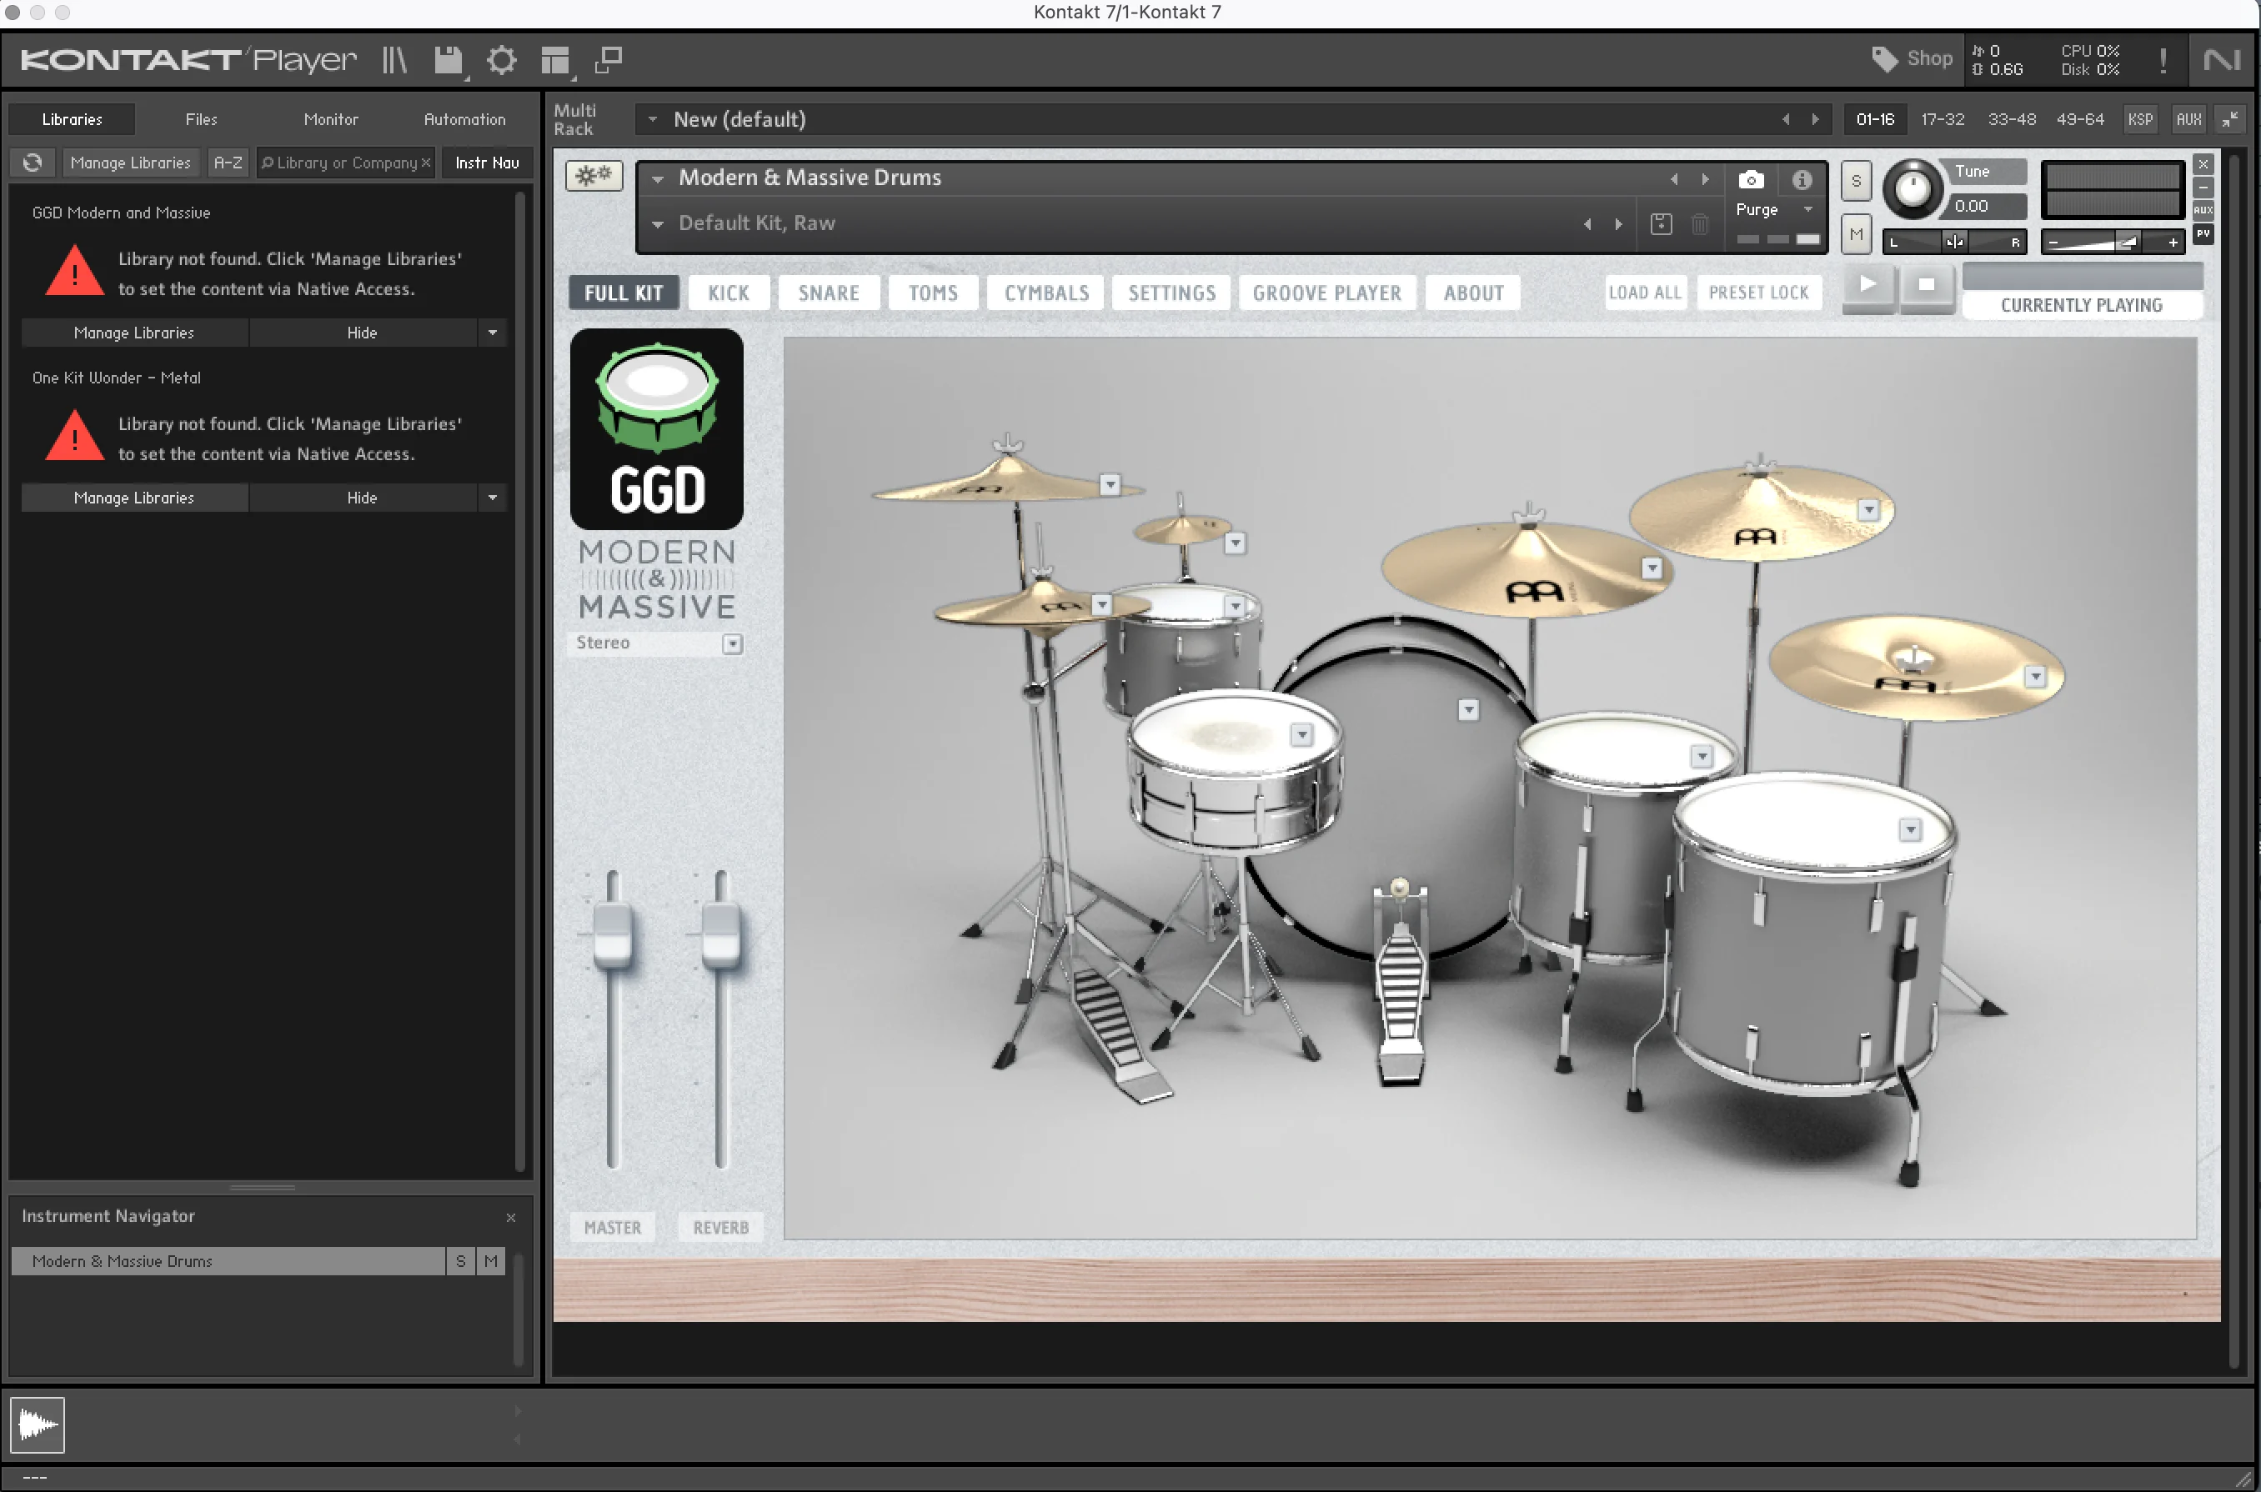Image resolution: width=2261 pixels, height=1492 pixels.
Task: Click the instrument wrench edit icon
Action: [594, 175]
